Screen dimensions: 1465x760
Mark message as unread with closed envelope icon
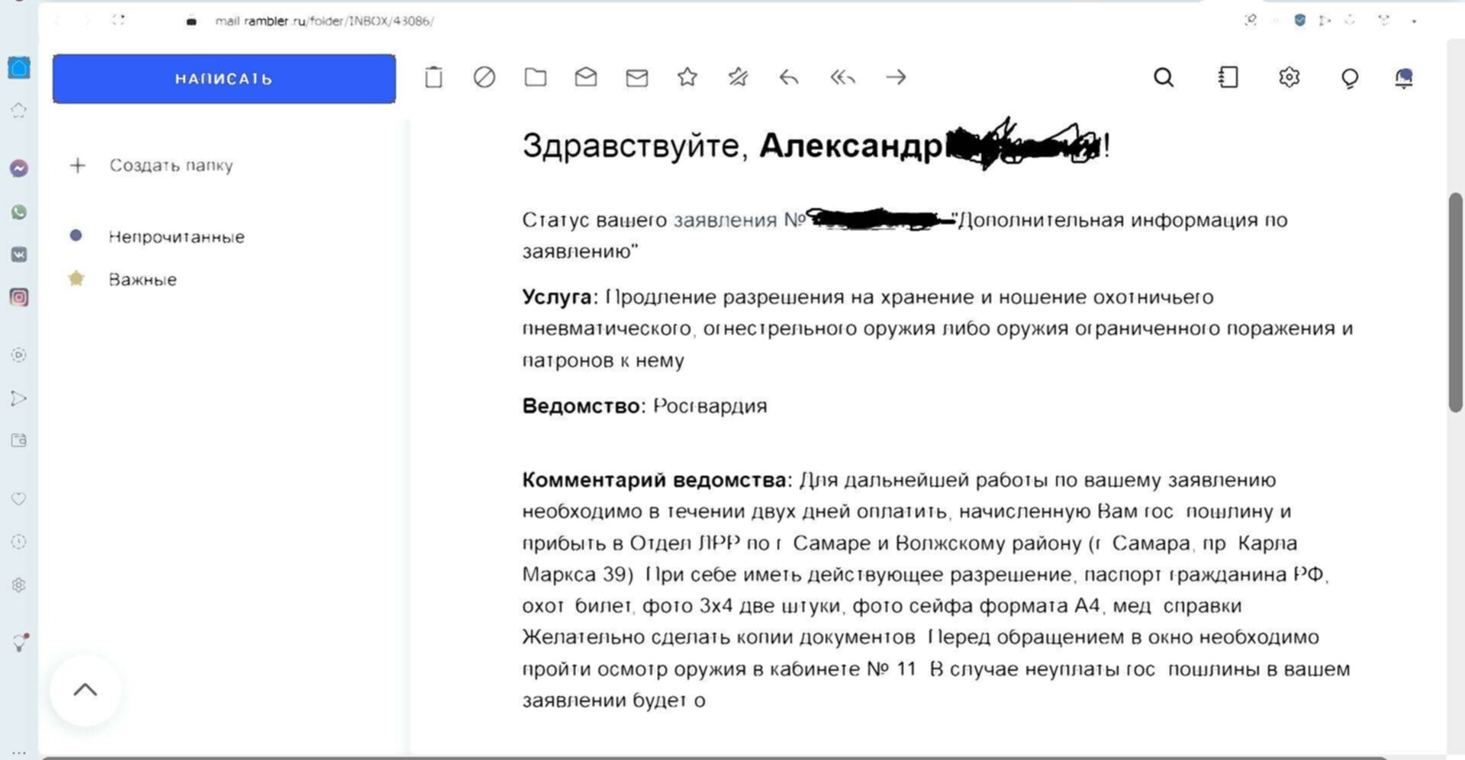coord(637,77)
